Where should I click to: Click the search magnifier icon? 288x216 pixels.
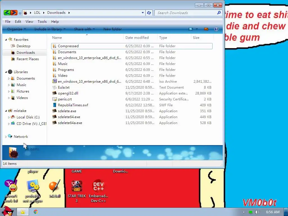219,13
